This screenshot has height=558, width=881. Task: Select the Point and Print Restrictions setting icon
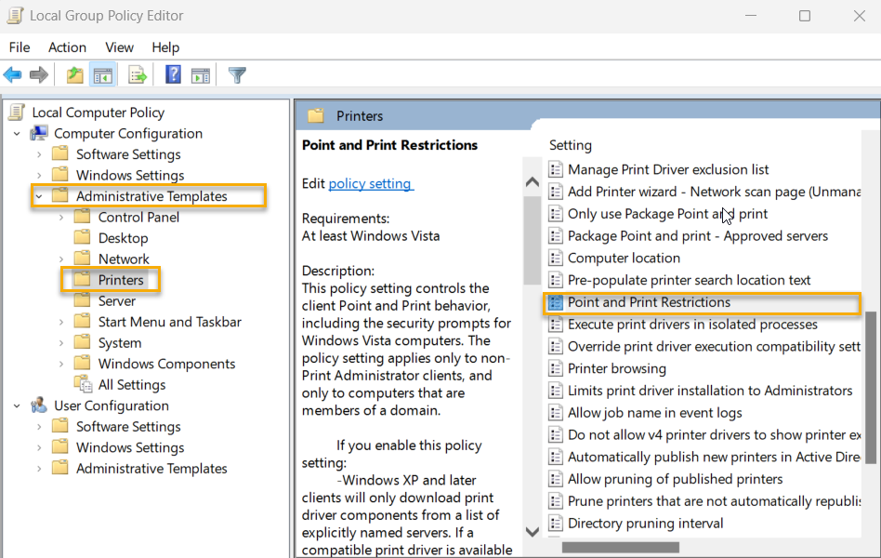point(557,303)
